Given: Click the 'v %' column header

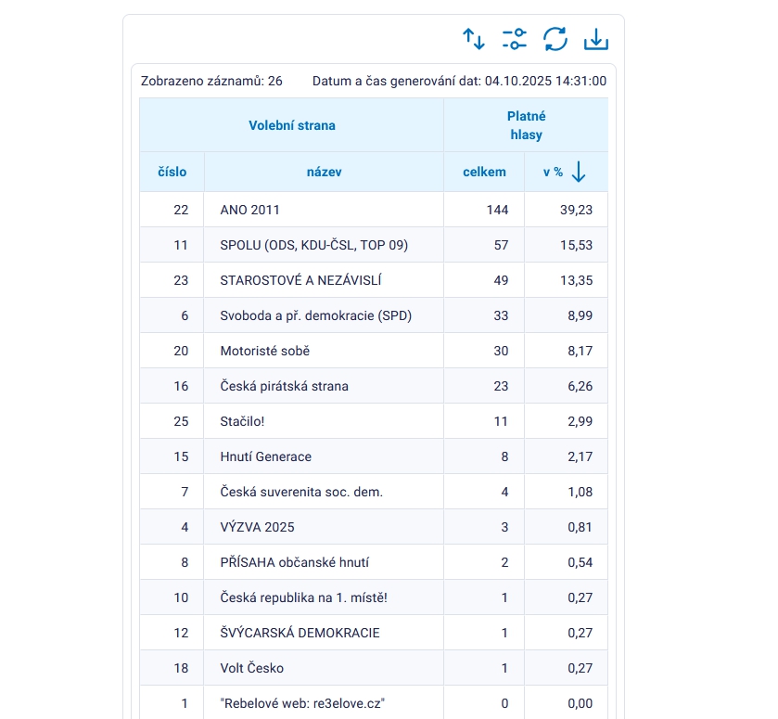Looking at the screenshot, I should click(x=553, y=172).
